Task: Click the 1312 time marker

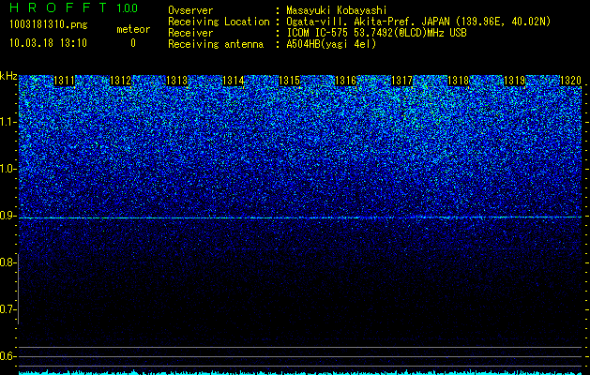Action: point(120,81)
